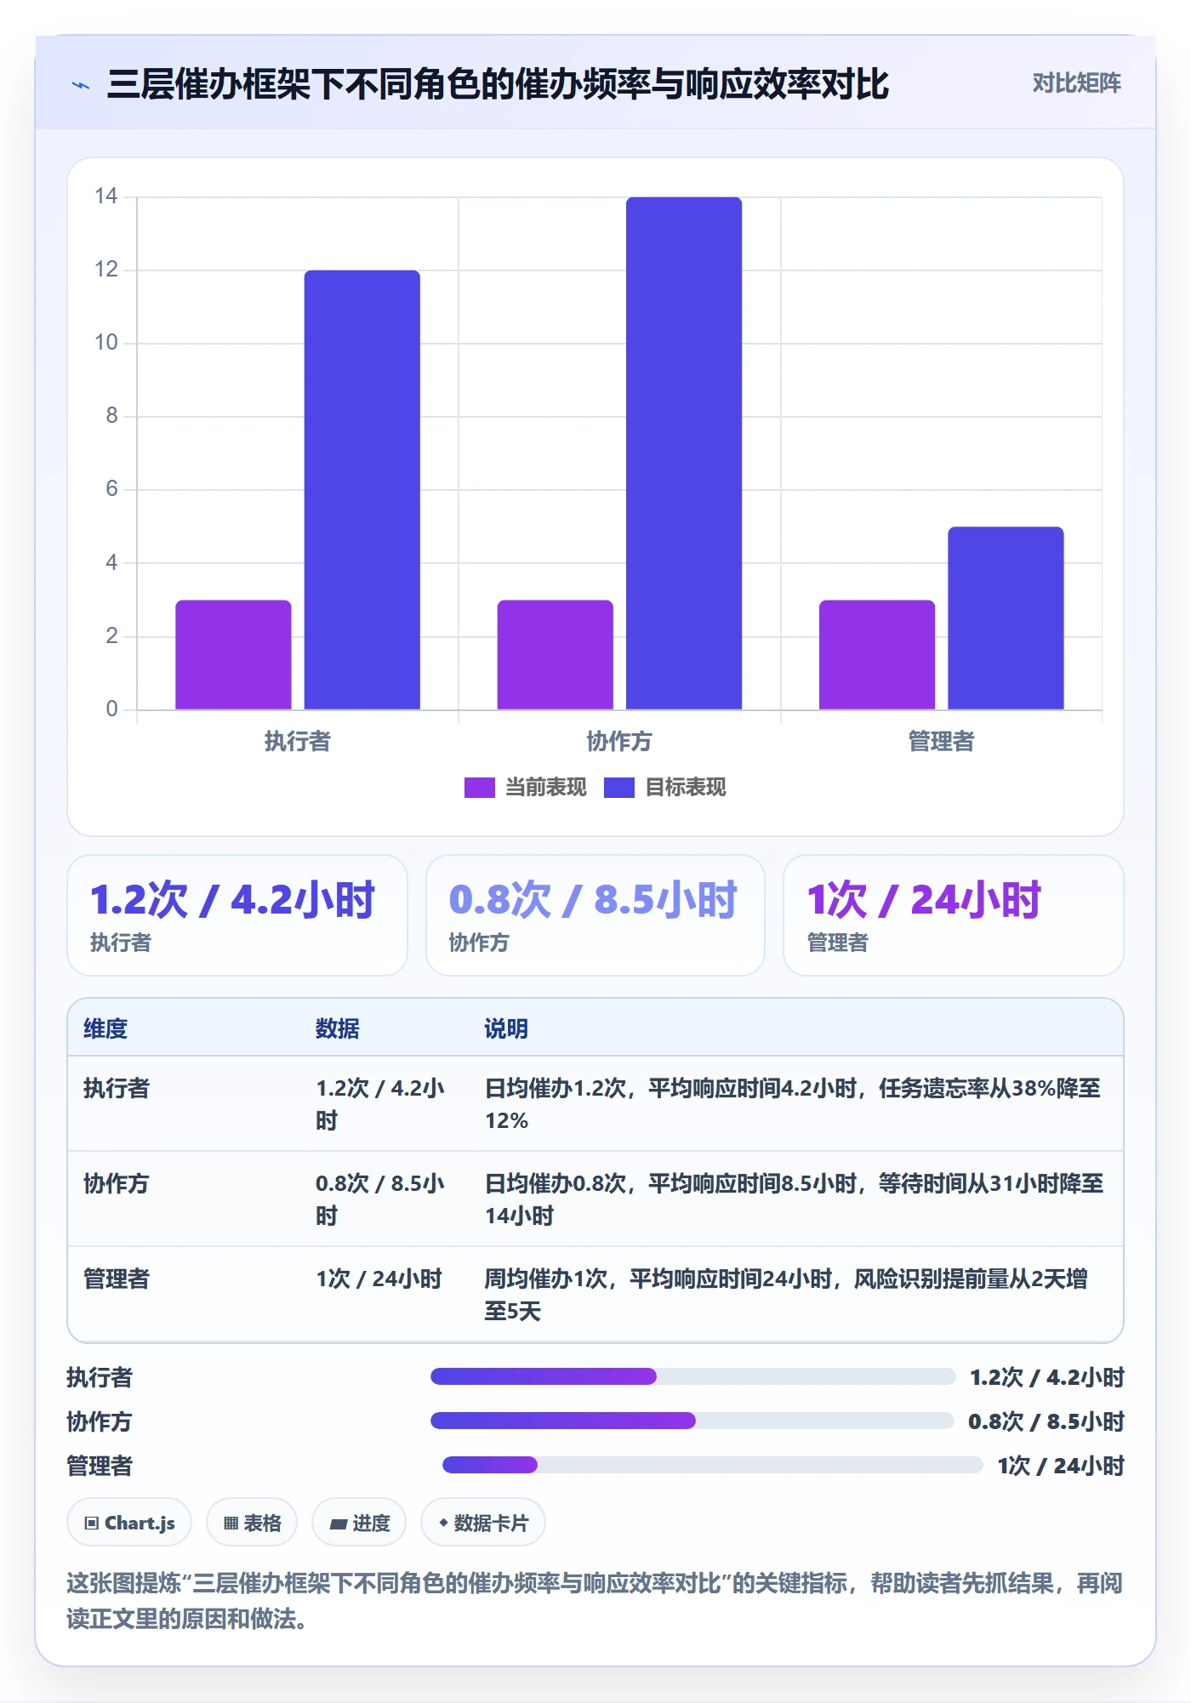This screenshot has height=1703, width=1191.
Task: Open the 1.2次 / 4.2小时 执行者 card
Action: (x=237, y=915)
